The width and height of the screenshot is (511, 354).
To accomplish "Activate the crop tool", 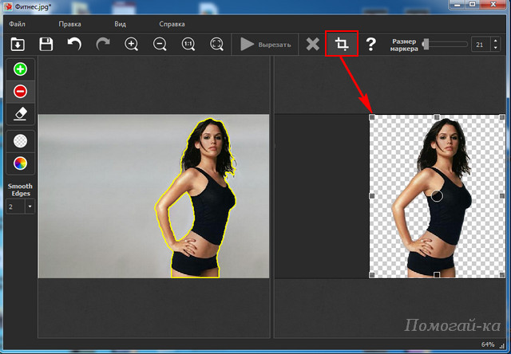I will 342,44.
